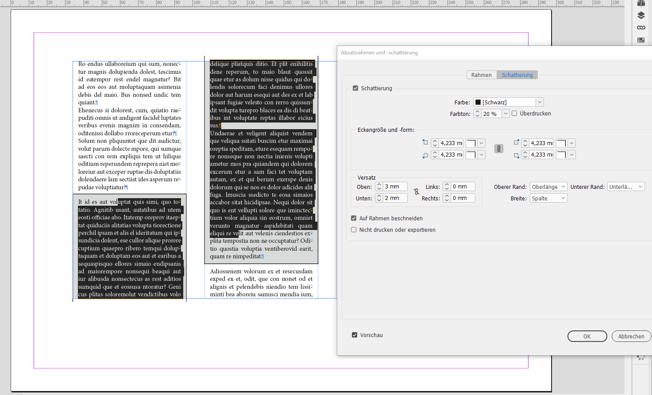Image resolution: width=652 pixels, height=395 pixels.
Task: Toggle the Überdrucken checkbox
Action: tap(514, 113)
